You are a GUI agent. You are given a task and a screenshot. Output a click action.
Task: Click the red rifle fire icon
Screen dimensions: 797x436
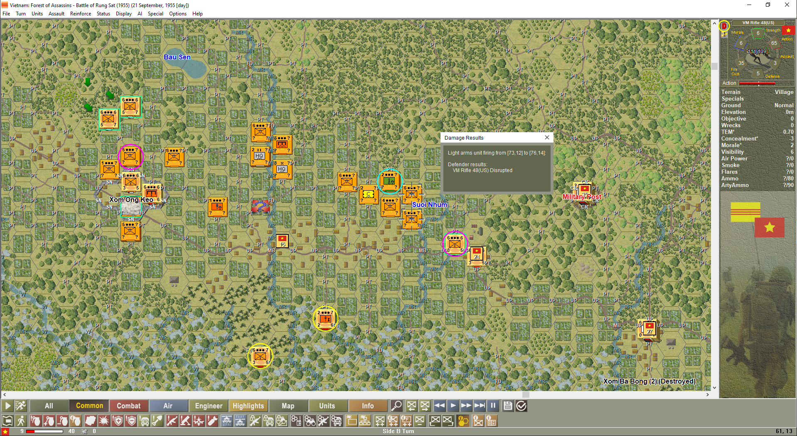171,421
